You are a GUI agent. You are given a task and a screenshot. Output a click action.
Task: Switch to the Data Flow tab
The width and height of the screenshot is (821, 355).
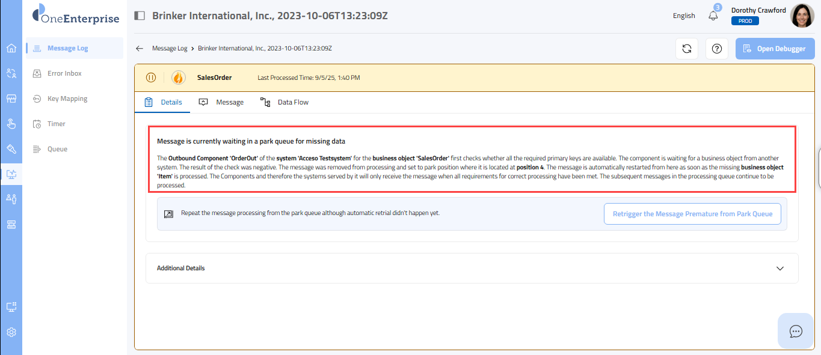[x=284, y=102]
